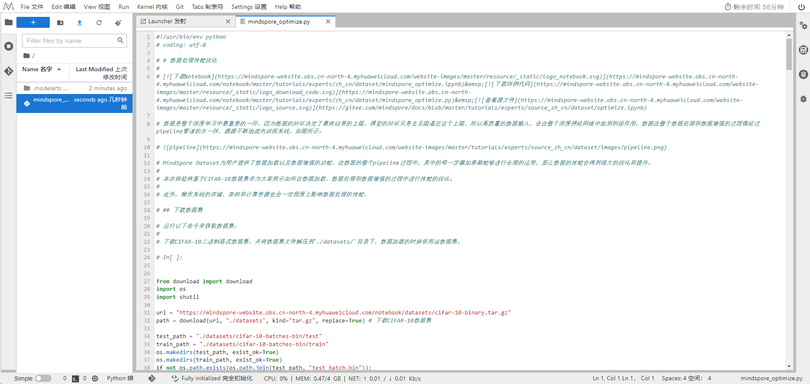Upload files using the upload arrow icon

80,23
